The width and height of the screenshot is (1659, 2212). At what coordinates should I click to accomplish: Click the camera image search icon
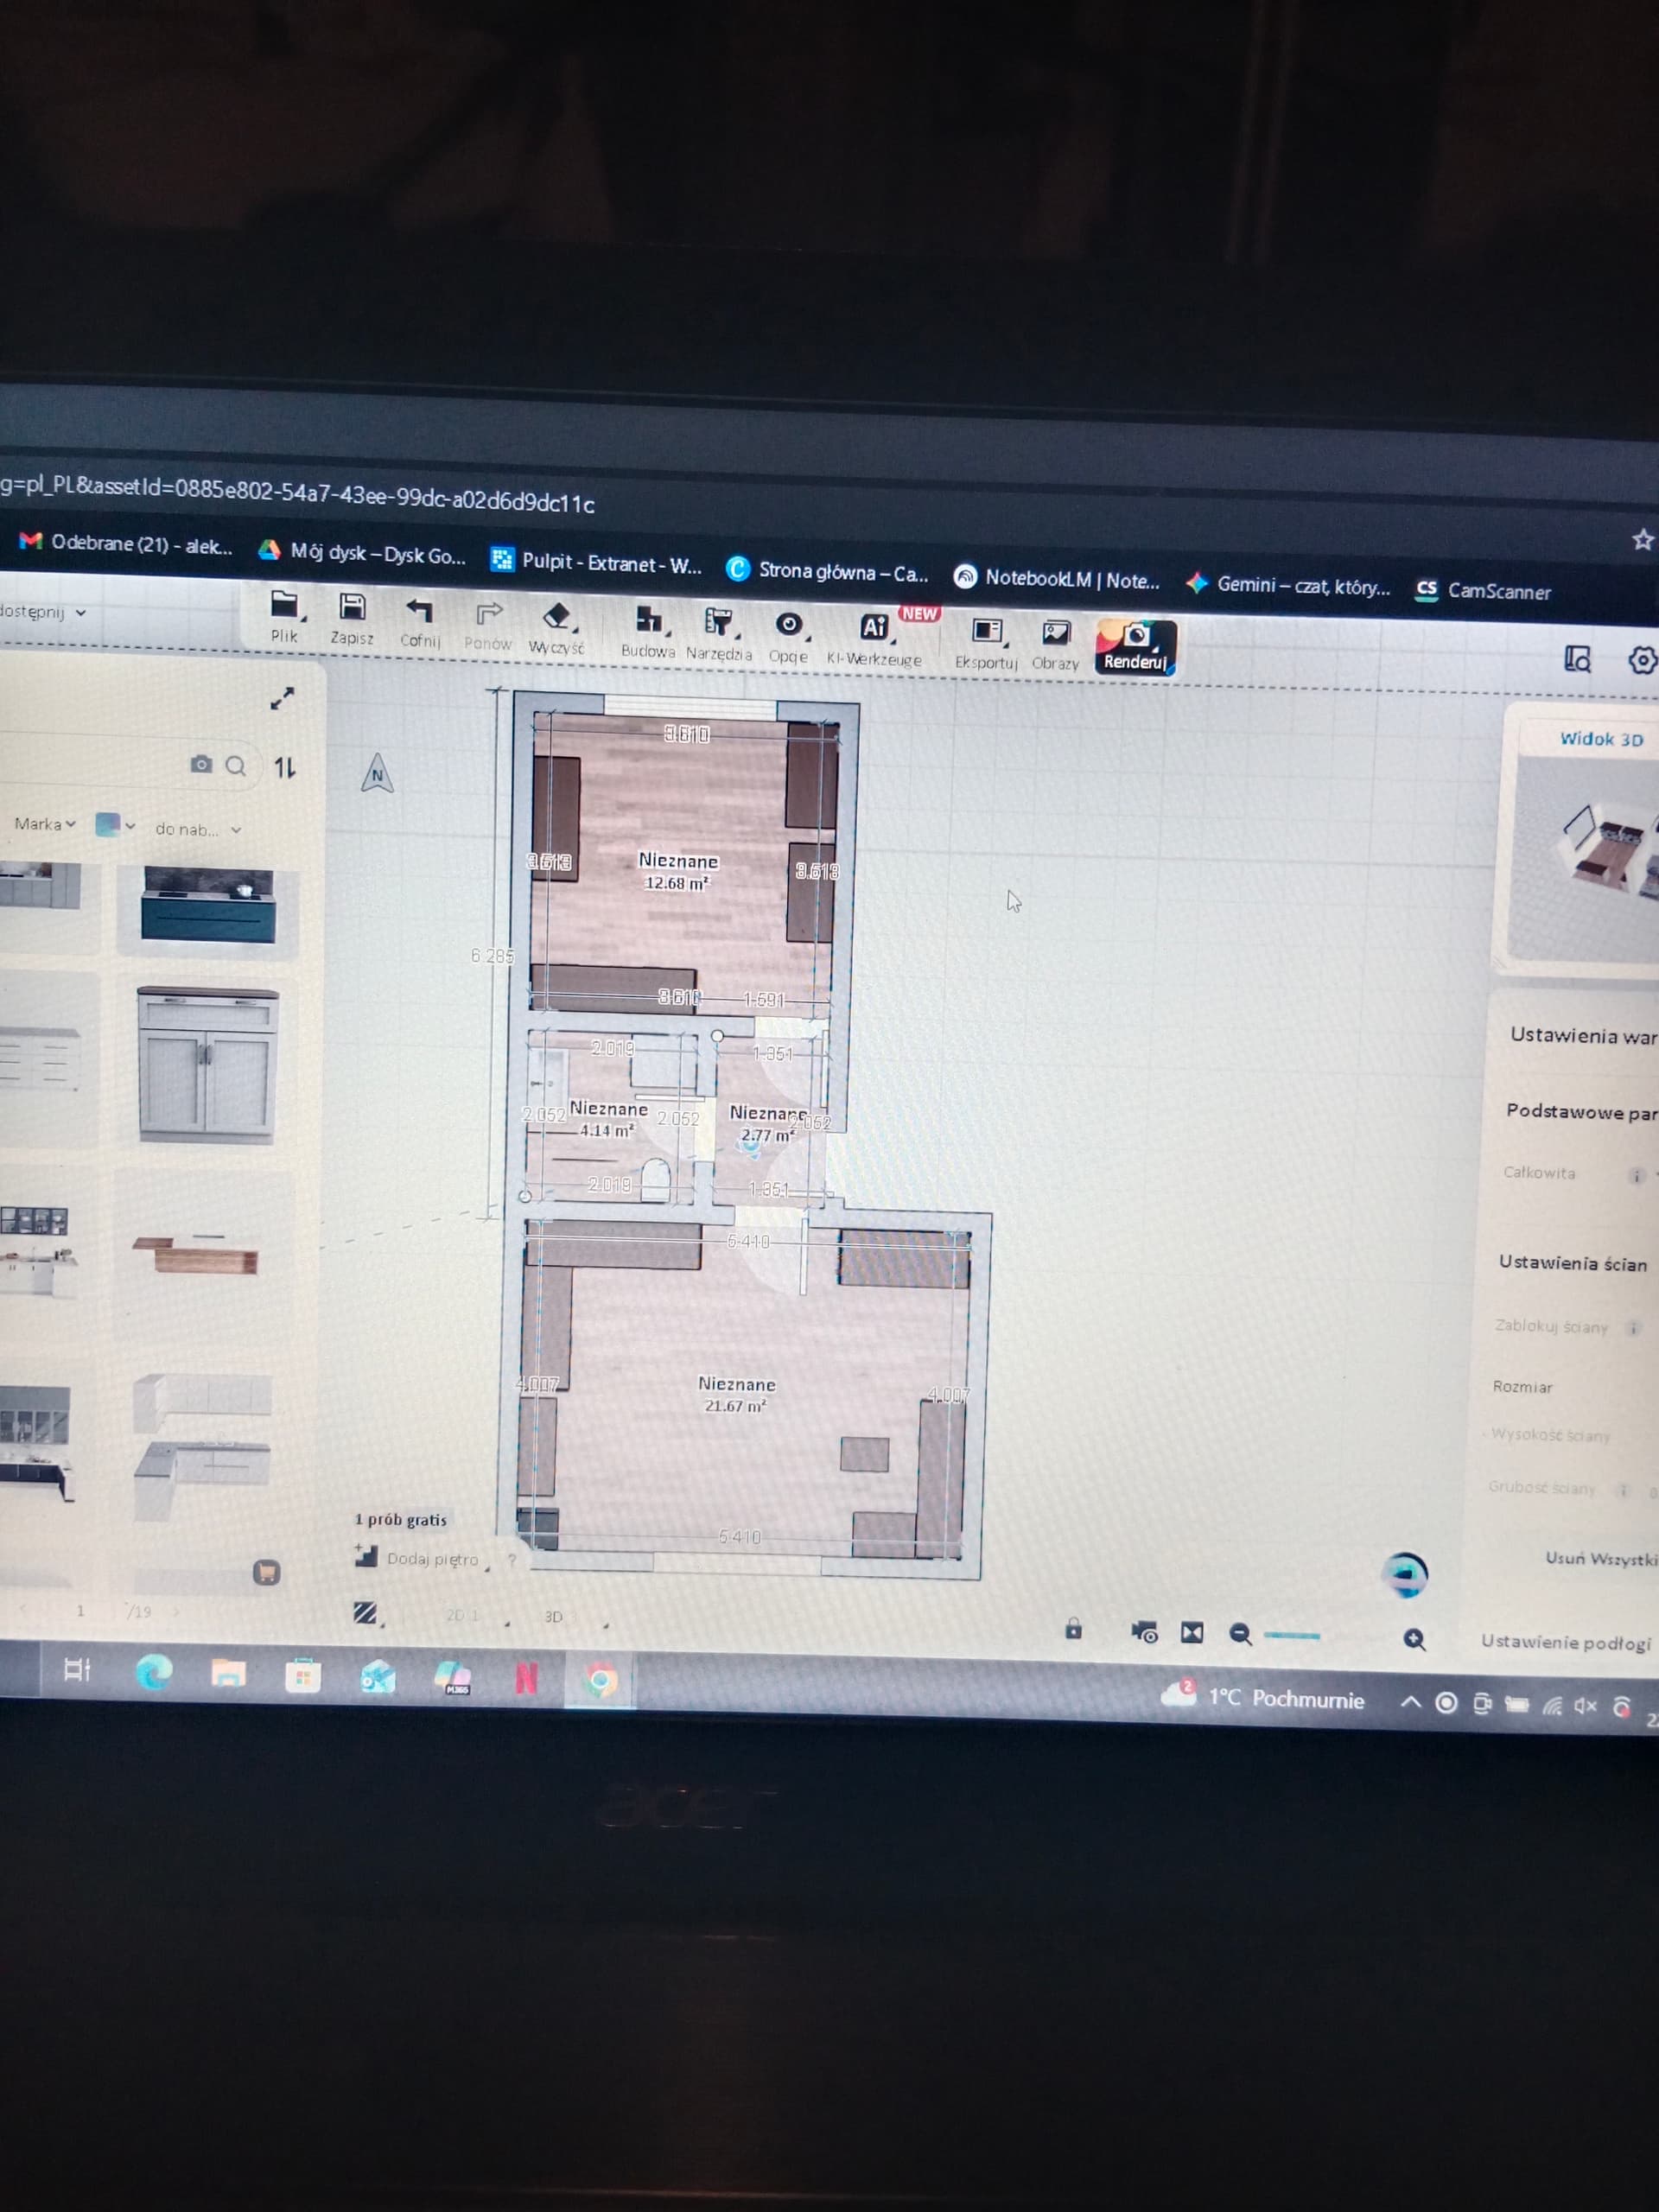(201, 765)
